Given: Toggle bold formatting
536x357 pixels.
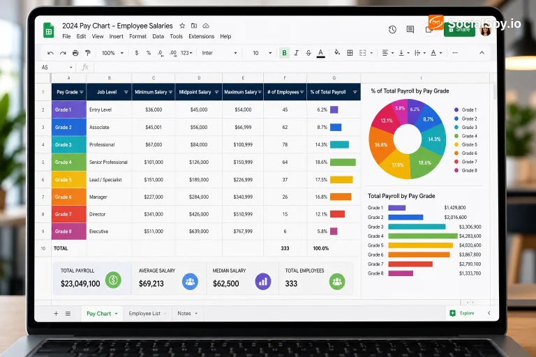Looking at the screenshot, I should (x=284, y=53).
